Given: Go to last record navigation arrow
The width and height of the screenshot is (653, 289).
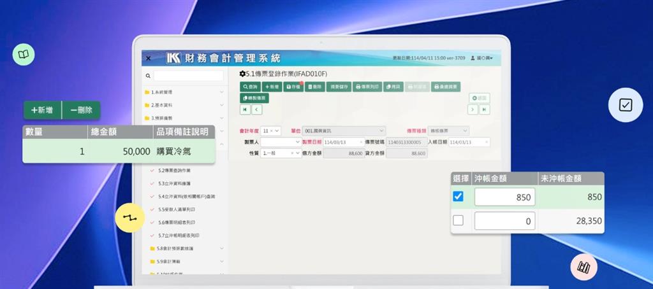Looking at the screenshot, I should pyautogui.click(x=484, y=109).
